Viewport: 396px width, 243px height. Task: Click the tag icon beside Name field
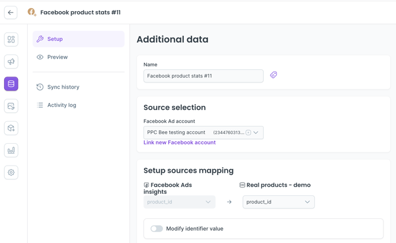click(273, 75)
